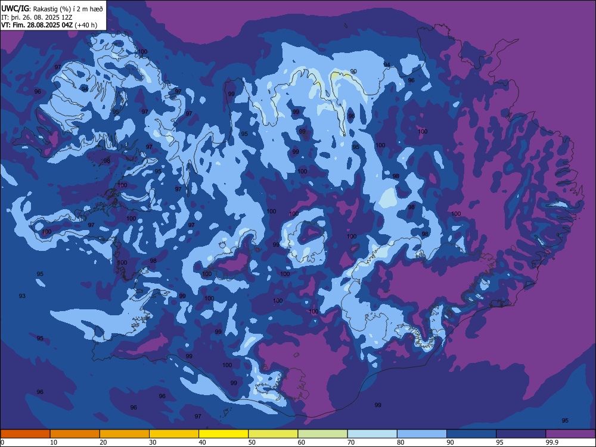Select the 20–30 amber legend color

pos(125,434)
